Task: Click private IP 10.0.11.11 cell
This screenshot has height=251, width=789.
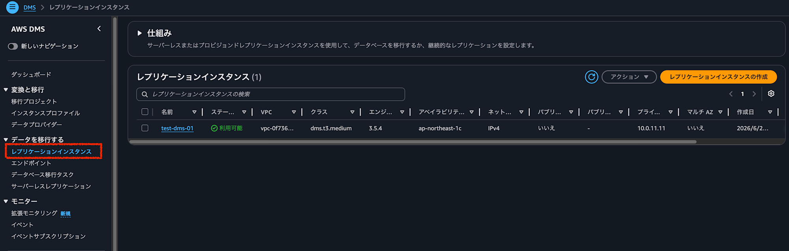Action: click(x=651, y=128)
